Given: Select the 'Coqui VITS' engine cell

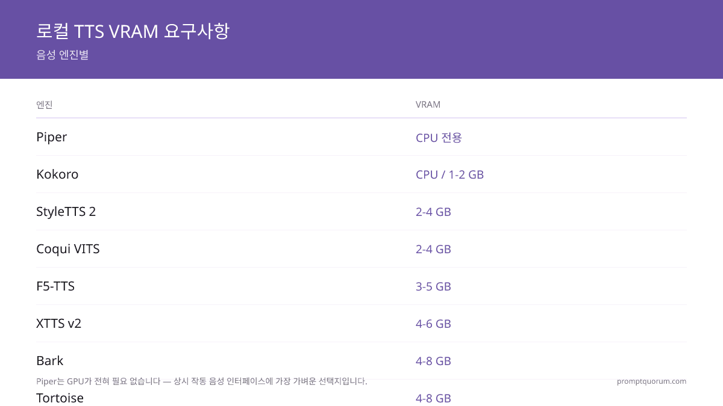Looking at the screenshot, I should click(68, 249).
